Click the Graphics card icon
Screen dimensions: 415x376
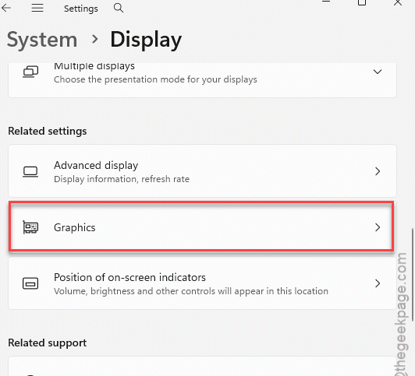30,227
